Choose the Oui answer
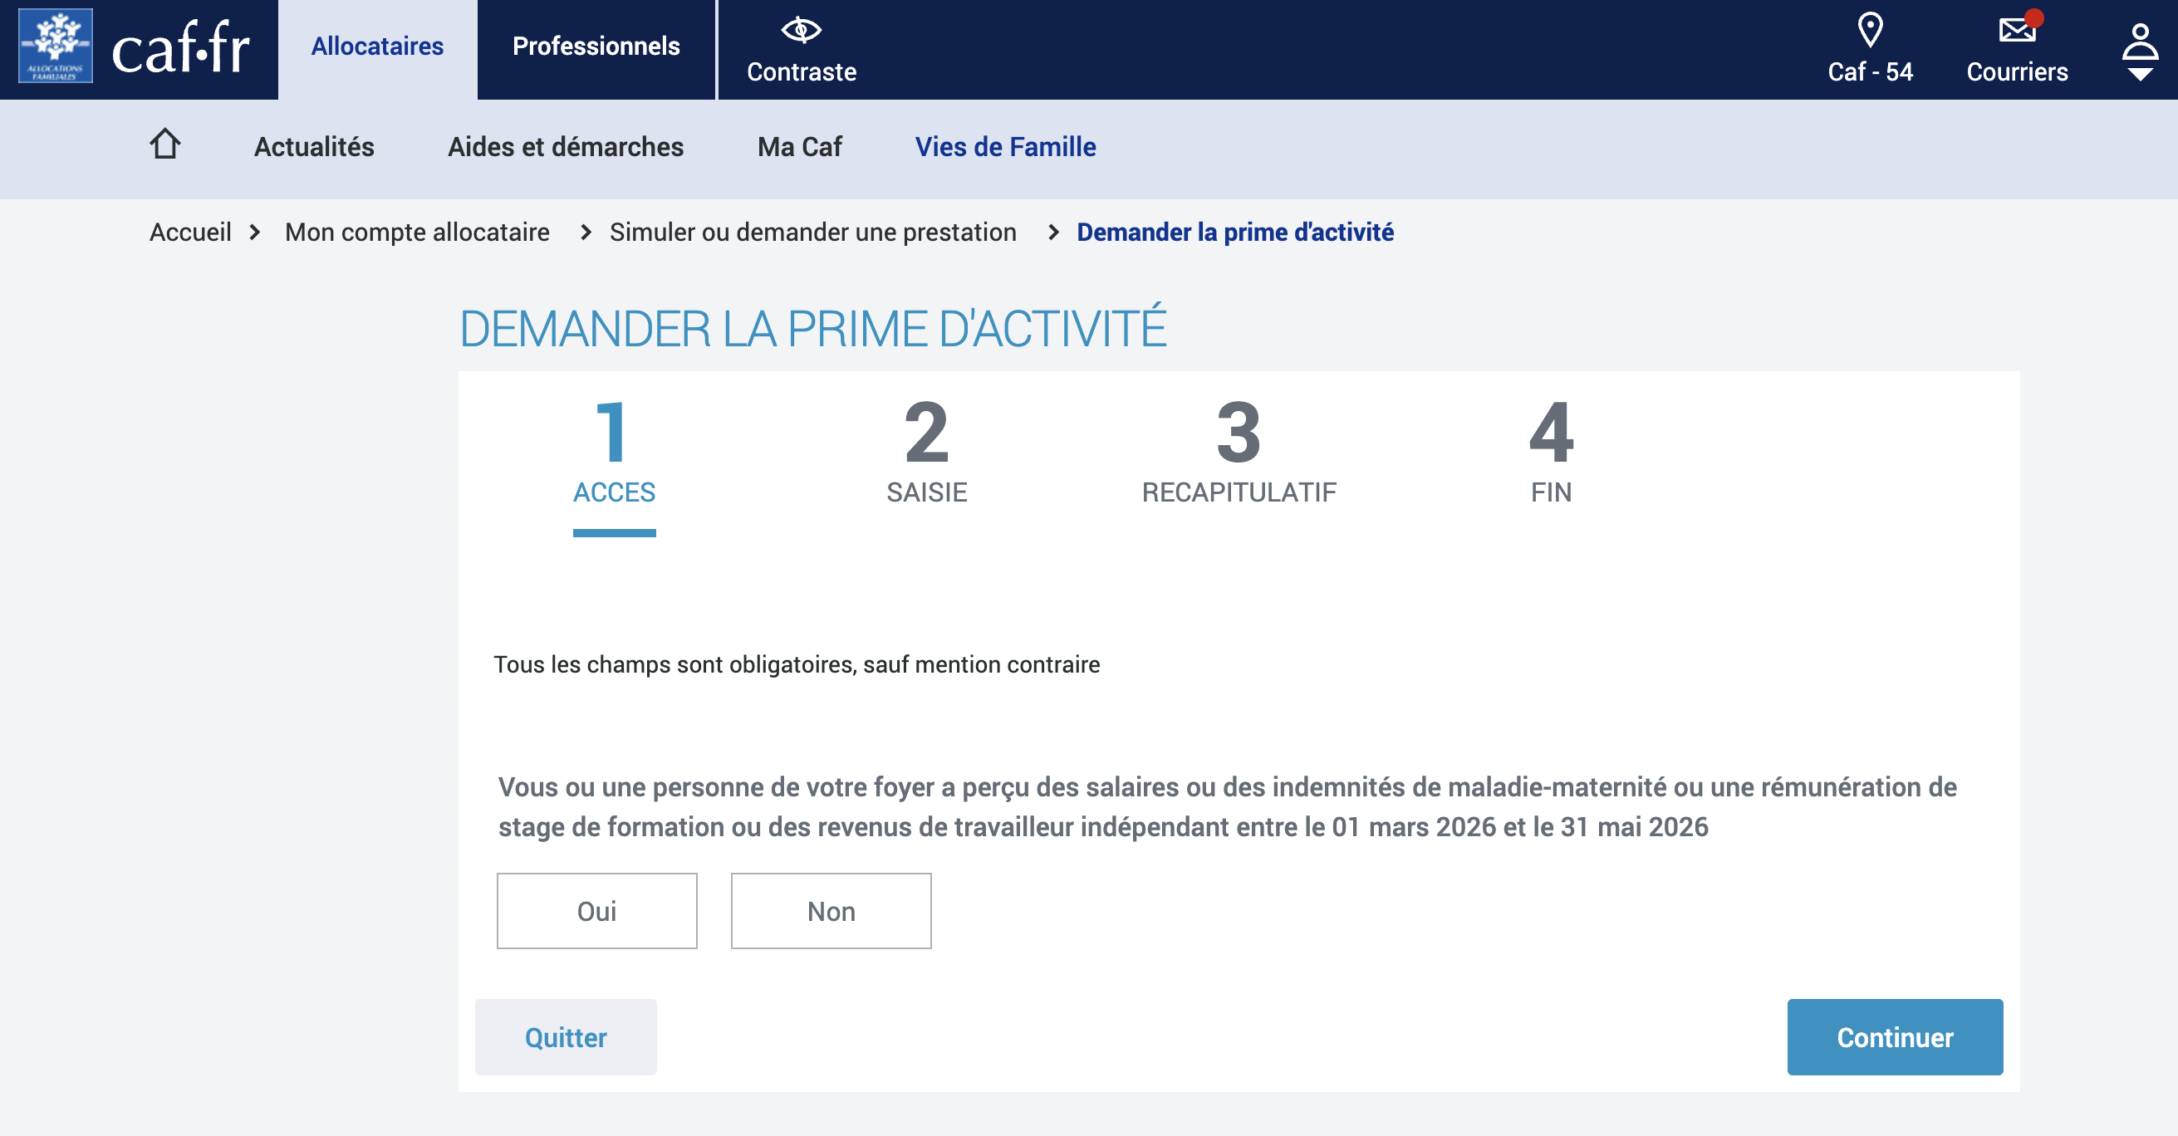The height and width of the screenshot is (1136, 2178). [596, 911]
